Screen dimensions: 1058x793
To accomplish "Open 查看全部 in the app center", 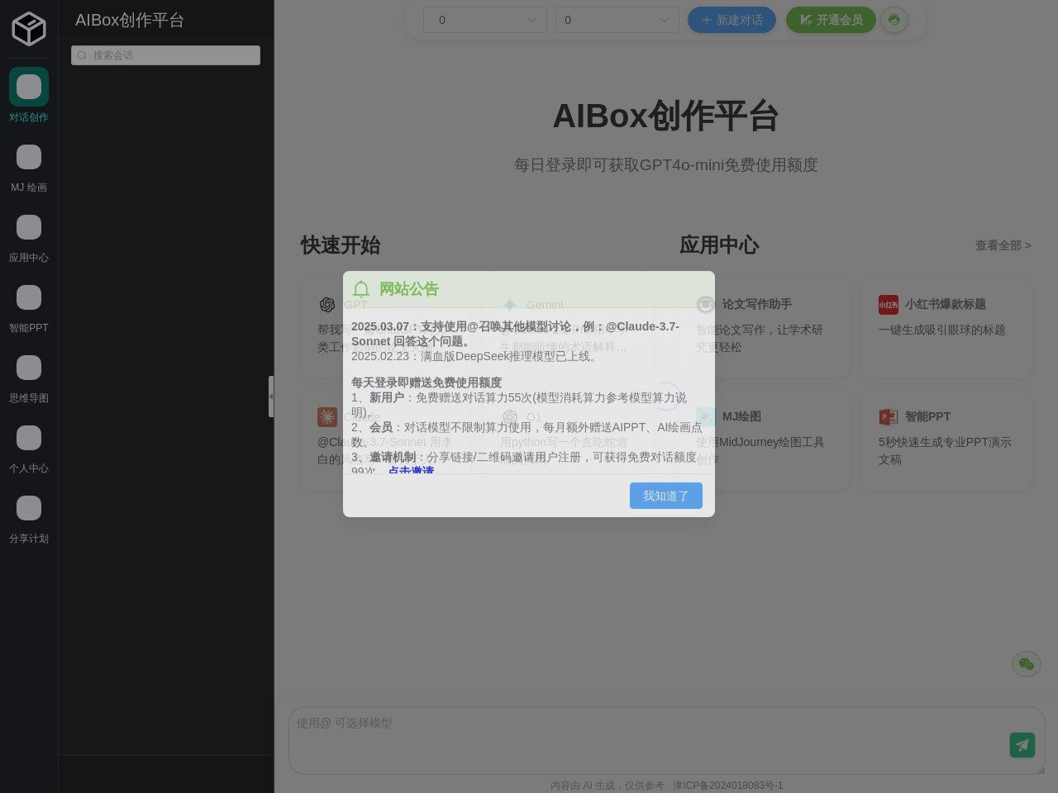I will pos(1002,245).
